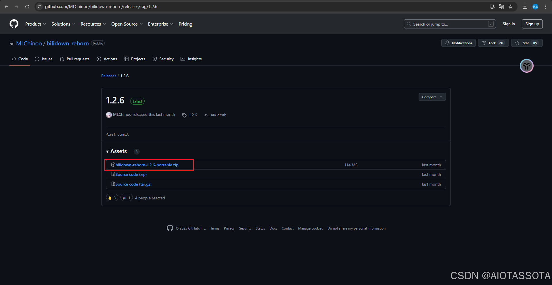Image resolution: width=552 pixels, height=285 pixels.
Task: Collapse the Assets section
Action: pos(116,151)
